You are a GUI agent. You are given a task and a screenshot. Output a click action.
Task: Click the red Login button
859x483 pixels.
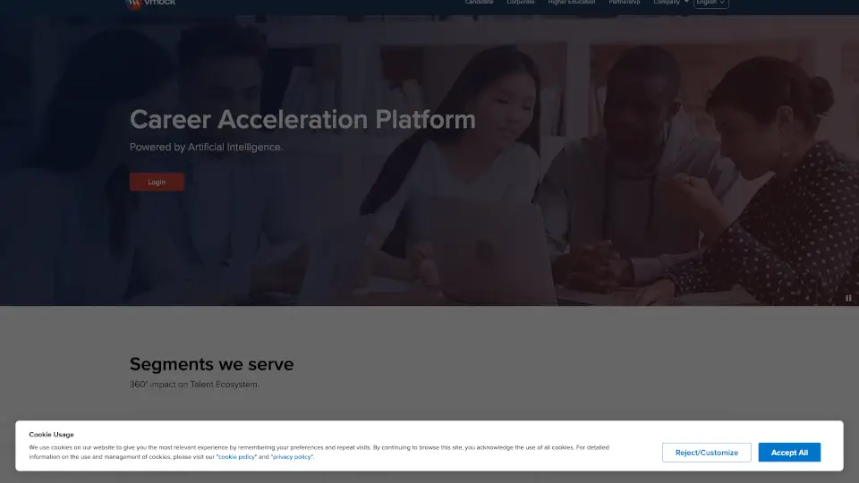point(157,182)
